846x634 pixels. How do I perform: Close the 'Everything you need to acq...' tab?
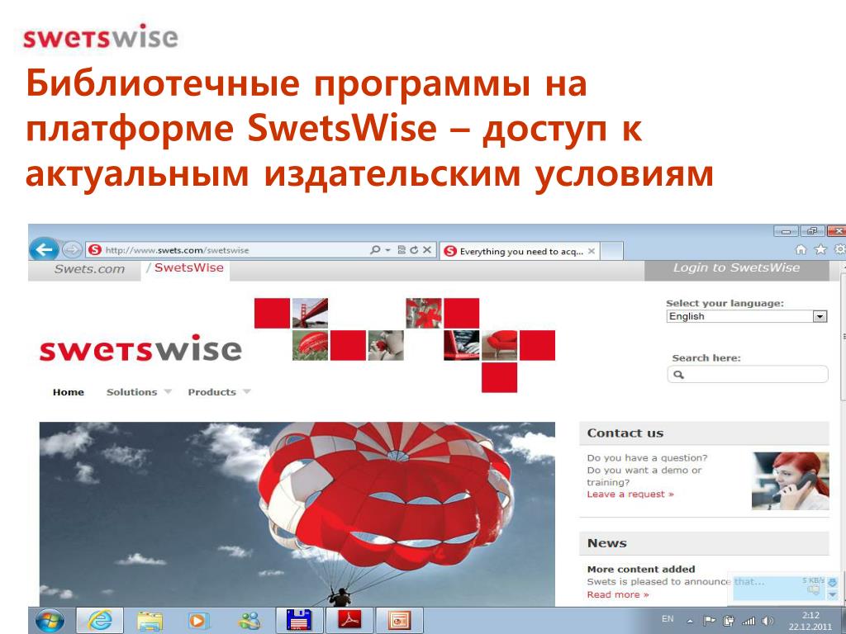tap(592, 251)
